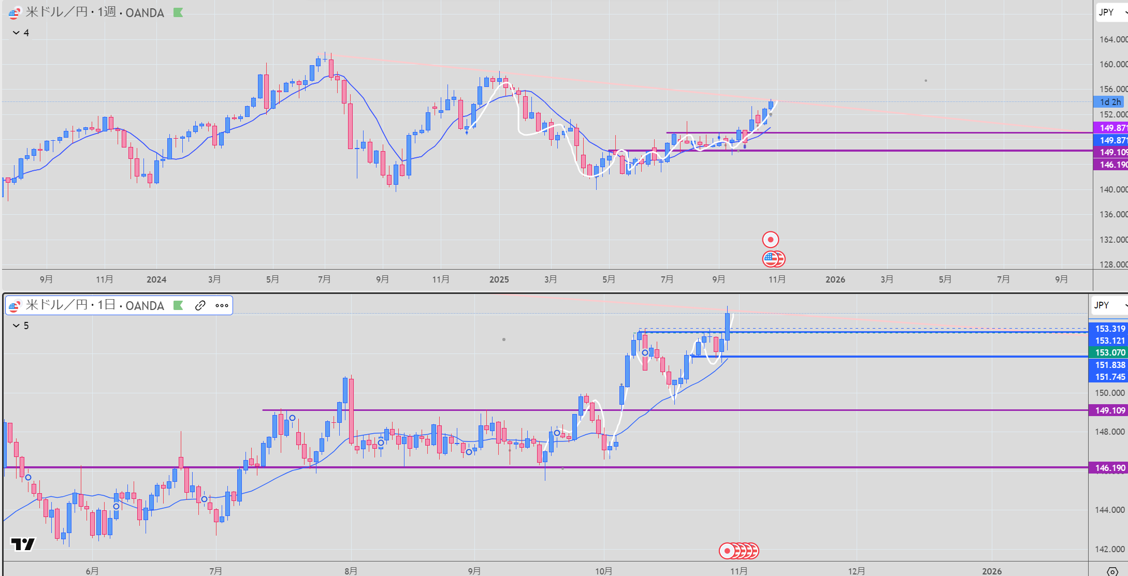This screenshot has height=576, width=1128.
Task: Click the 1d 2h countdown price label
Action: pos(1110,102)
